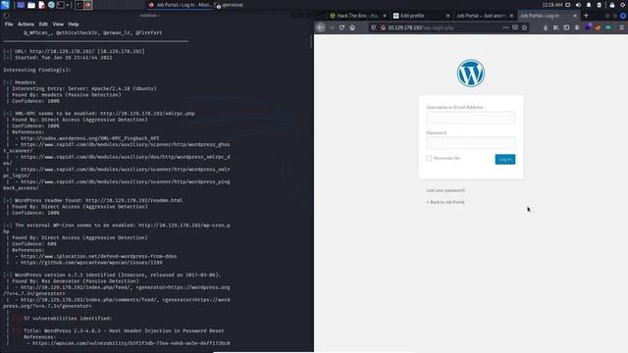Close the Job Portal Log In tab
This screenshot has height=353, width=628.
click(575, 16)
